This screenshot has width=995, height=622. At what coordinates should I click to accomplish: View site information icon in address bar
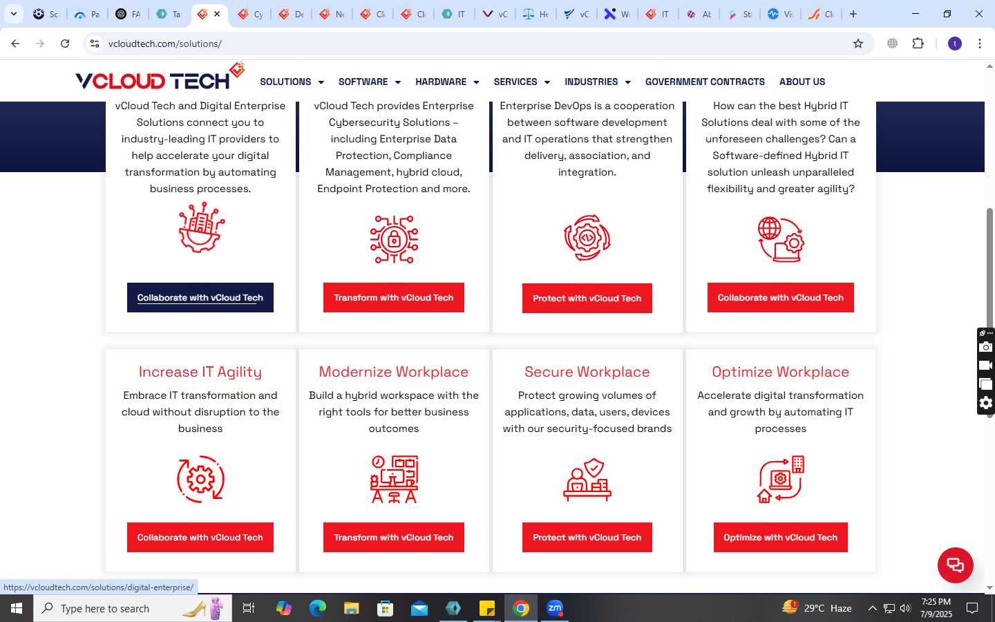coord(95,44)
